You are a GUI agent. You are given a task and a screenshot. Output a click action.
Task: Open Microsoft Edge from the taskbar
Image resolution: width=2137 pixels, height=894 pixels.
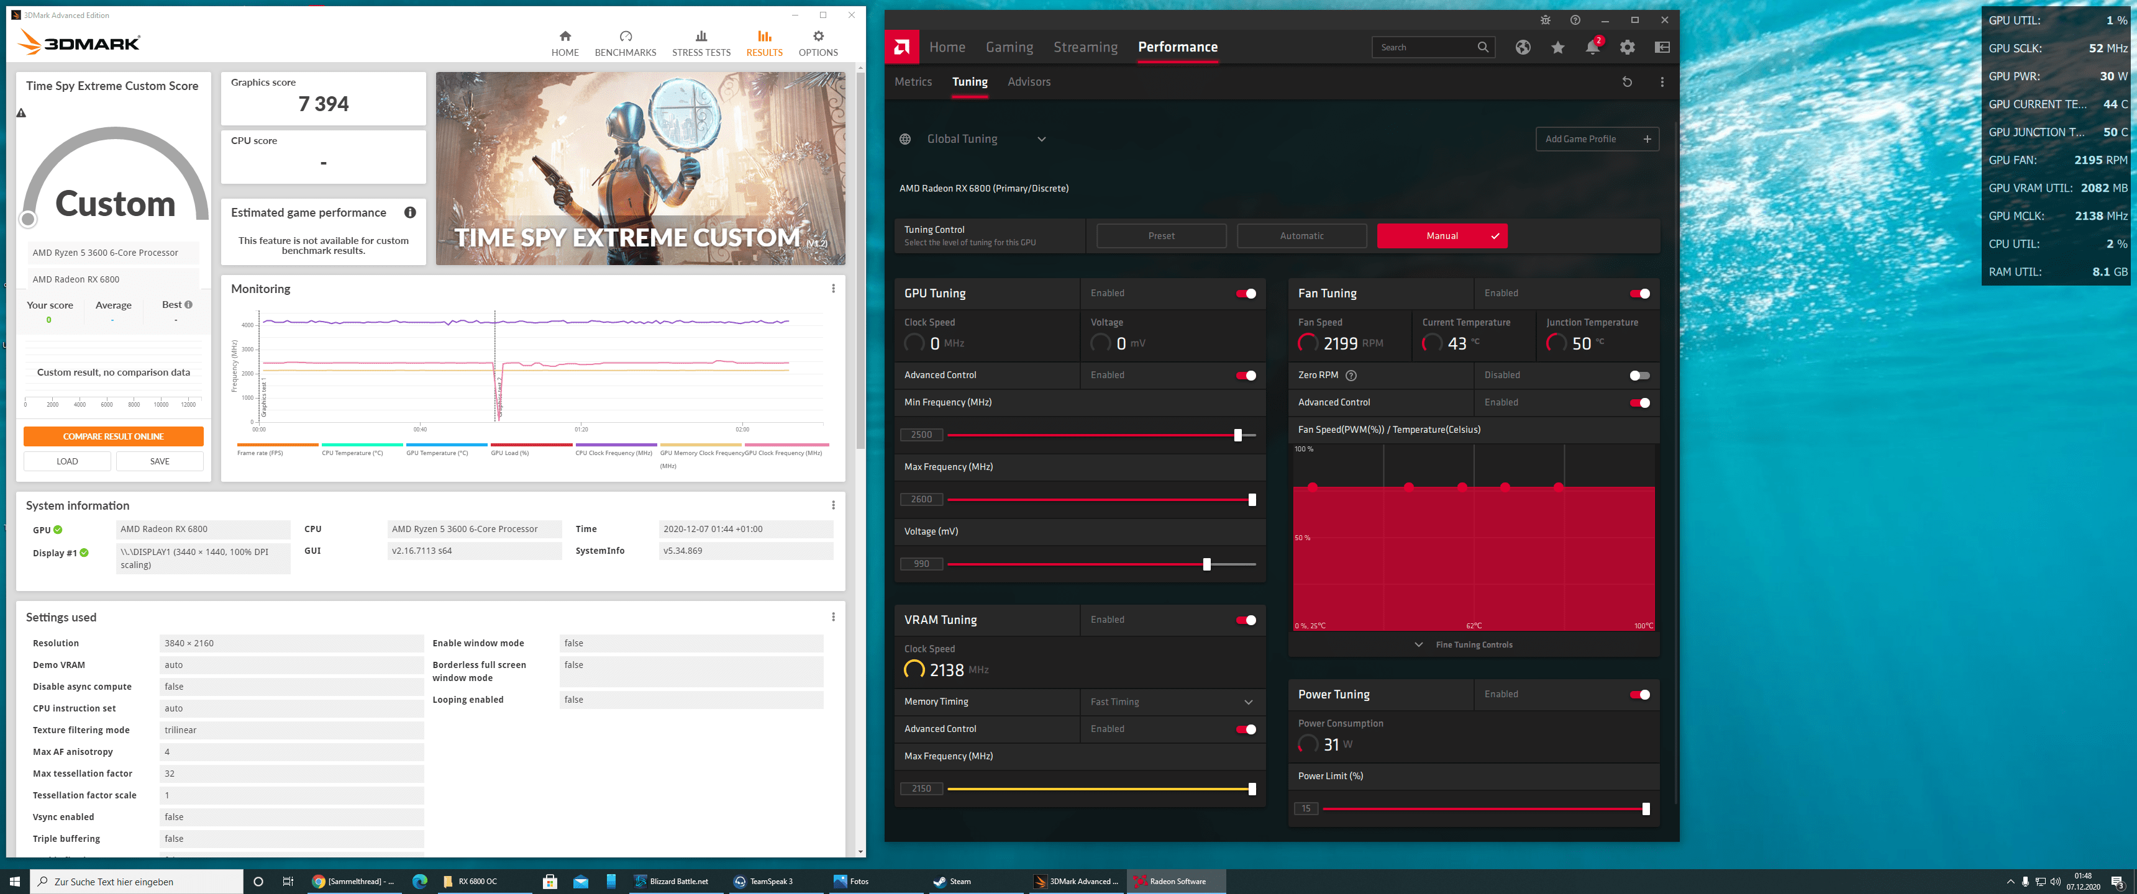[x=420, y=881]
